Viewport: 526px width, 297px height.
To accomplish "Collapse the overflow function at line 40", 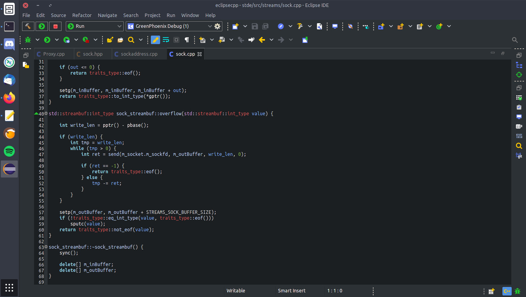I will (46, 114).
